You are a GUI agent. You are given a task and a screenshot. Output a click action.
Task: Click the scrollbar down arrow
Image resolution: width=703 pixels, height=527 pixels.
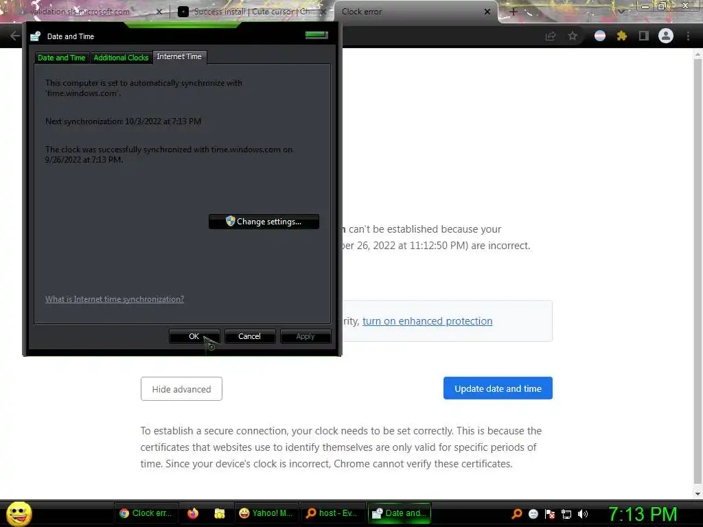698,494
